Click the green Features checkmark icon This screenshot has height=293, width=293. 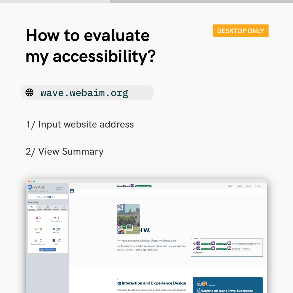54,229
